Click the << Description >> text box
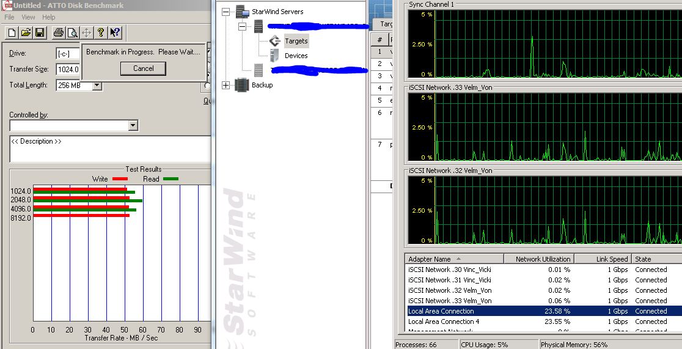This screenshot has width=682, height=349. click(x=111, y=149)
